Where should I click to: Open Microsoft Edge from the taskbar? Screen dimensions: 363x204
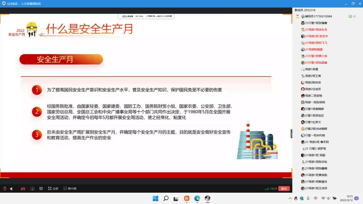point(197,198)
